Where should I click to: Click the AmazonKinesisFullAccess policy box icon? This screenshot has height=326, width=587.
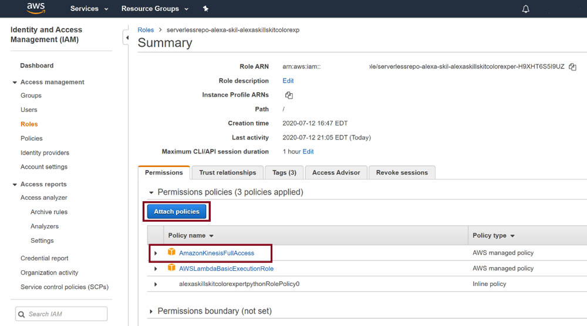pos(171,252)
